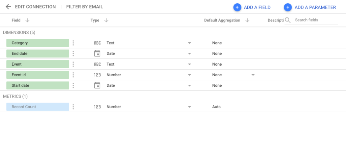346x153 pixels.
Task: Click the Type column header
Action: (x=95, y=20)
